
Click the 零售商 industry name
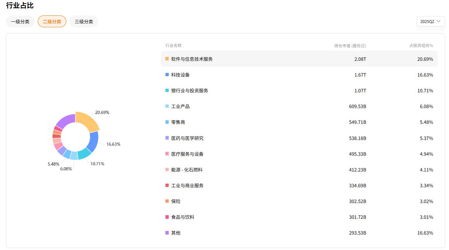178,122
